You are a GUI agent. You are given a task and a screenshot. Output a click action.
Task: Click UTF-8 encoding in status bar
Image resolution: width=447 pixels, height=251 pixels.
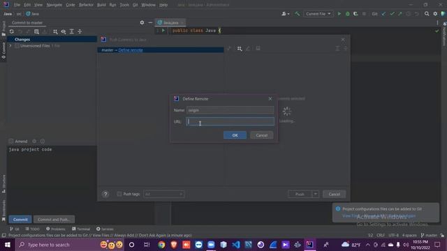[x=393, y=236]
